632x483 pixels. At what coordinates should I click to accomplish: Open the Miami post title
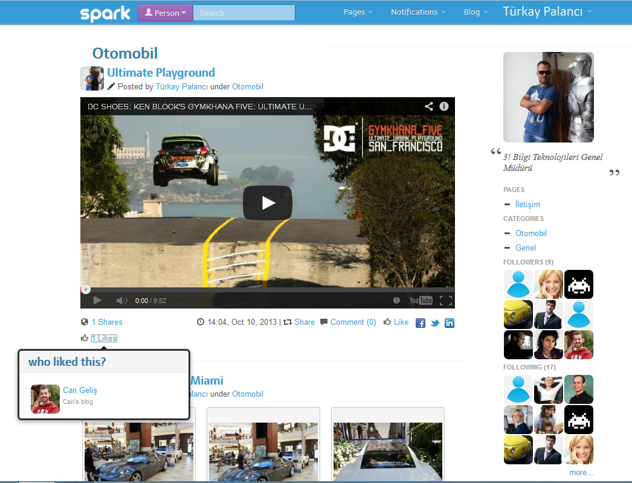(x=207, y=381)
